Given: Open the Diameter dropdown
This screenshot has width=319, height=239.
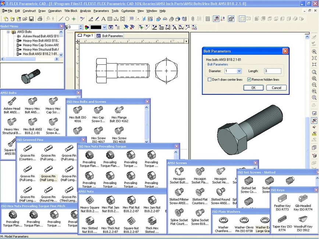Looking at the screenshot, I should tap(239, 71).
